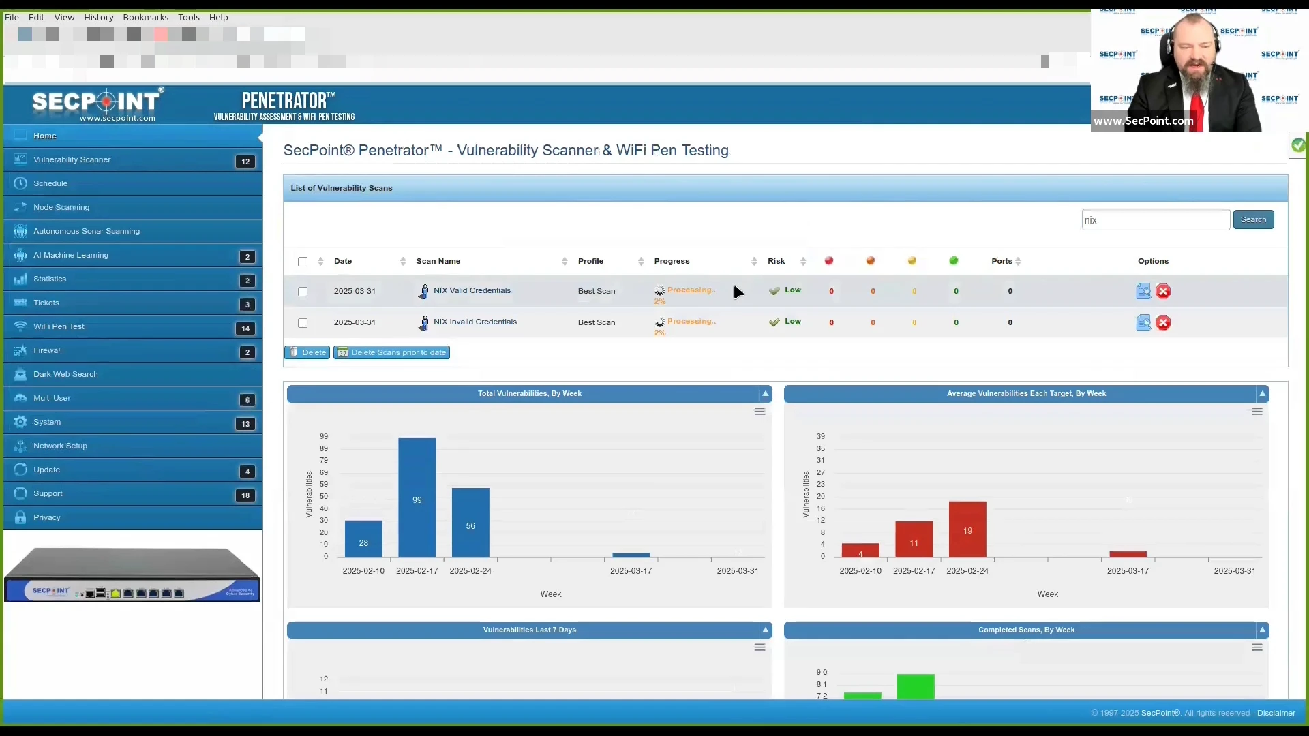Click the Update refresh icon
This screenshot has width=1309, height=736.
pyautogui.click(x=20, y=470)
